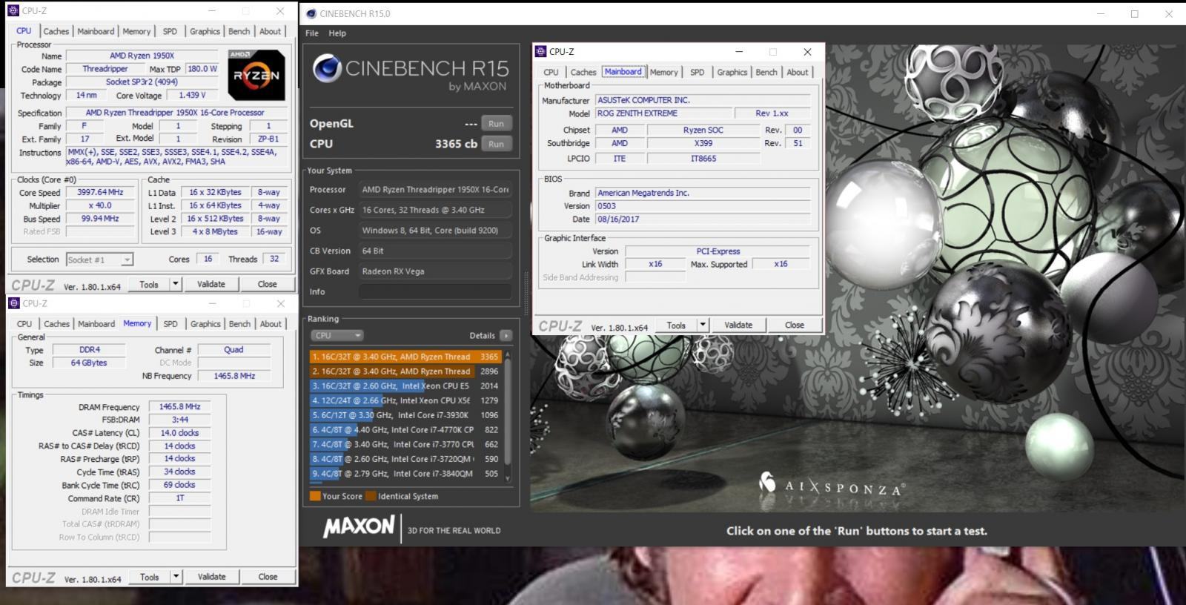1186x605 pixels.
Task: Click GFX Board Radeon RX Vega field
Action: point(435,271)
